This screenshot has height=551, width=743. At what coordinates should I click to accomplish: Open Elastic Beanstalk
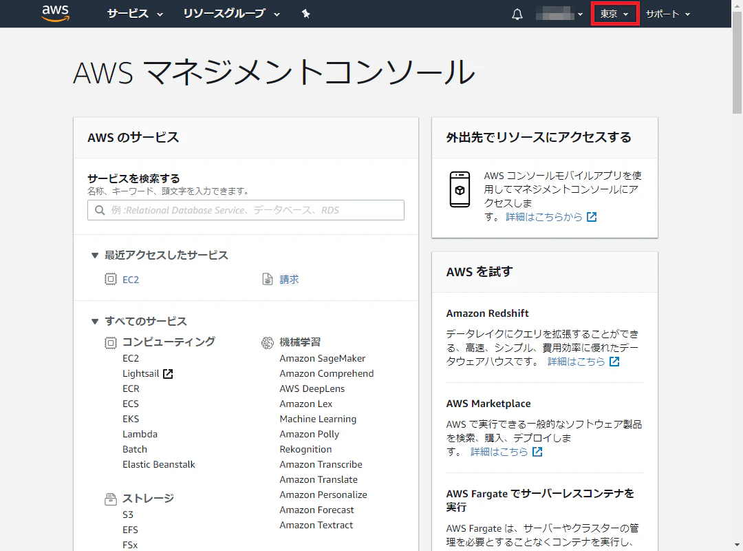point(159,465)
